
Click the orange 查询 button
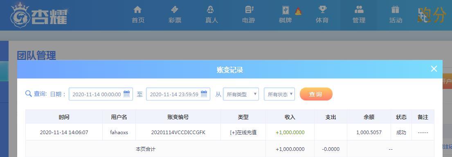[x=316, y=94]
